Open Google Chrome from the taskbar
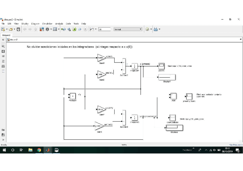Viewport: 243px width, 171px height. (x=39, y=150)
